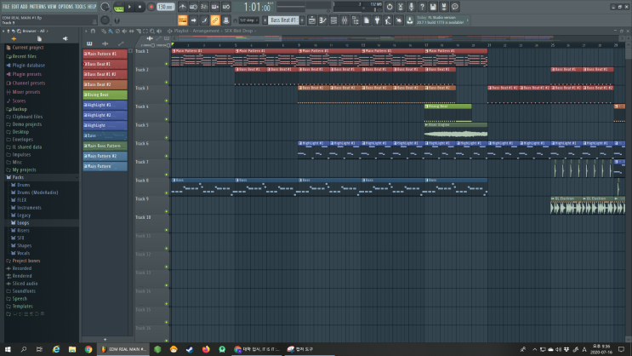Toggle loop recording
632x356 pixels.
tap(226, 7)
